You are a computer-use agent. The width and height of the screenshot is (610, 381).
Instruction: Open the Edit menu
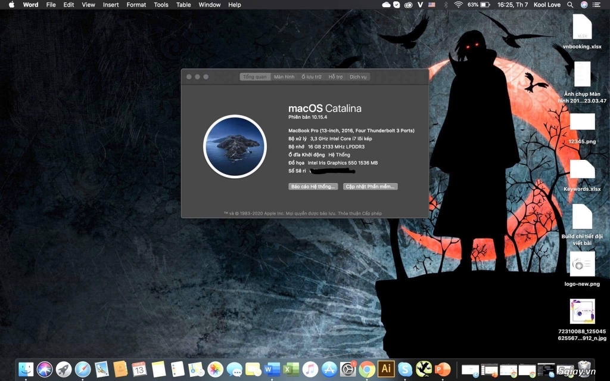click(x=69, y=5)
